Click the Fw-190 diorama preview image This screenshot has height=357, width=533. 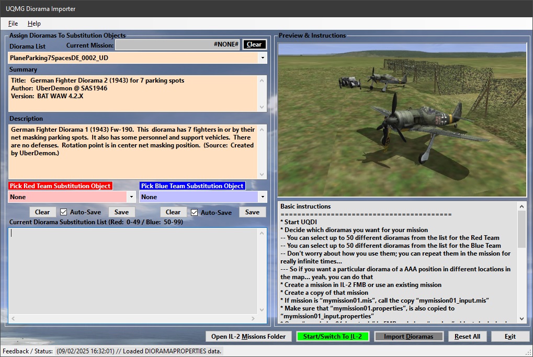402,120
